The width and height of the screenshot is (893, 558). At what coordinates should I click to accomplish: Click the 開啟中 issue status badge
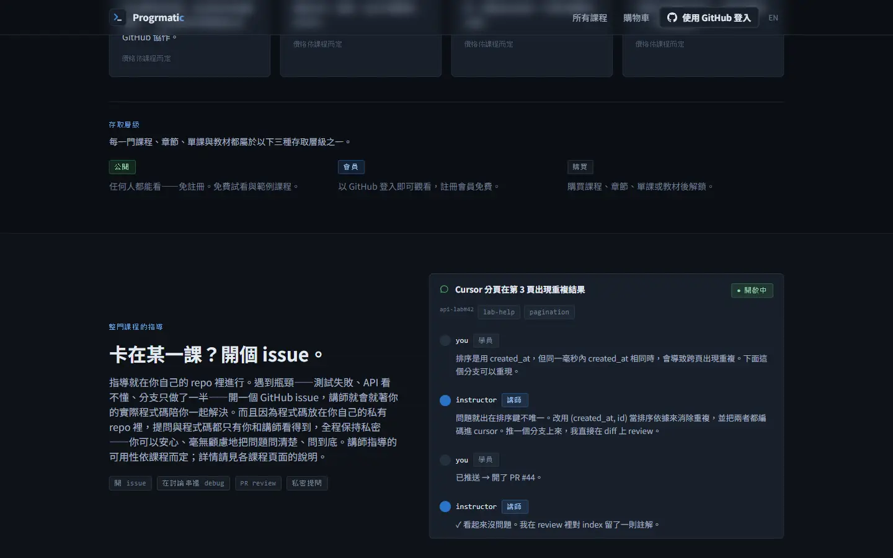pyautogui.click(x=752, y=290)
